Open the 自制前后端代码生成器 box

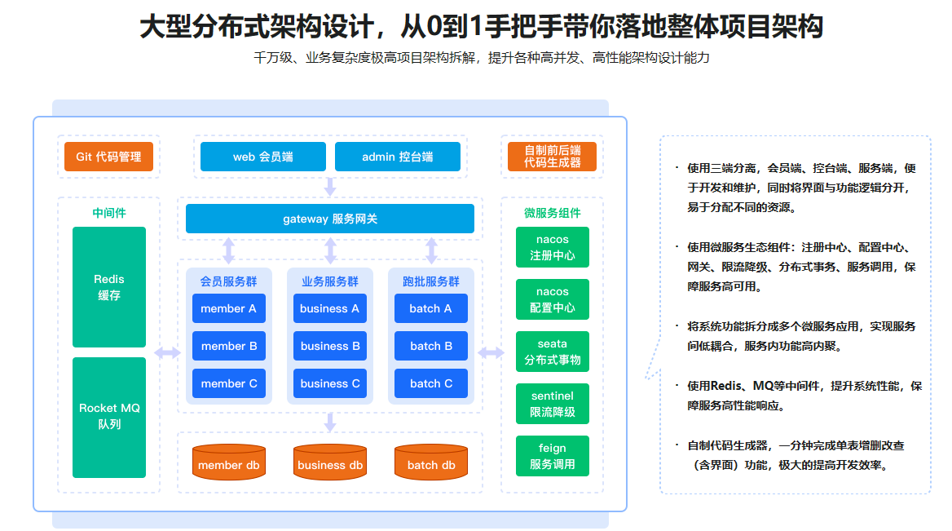pos(552,157)
